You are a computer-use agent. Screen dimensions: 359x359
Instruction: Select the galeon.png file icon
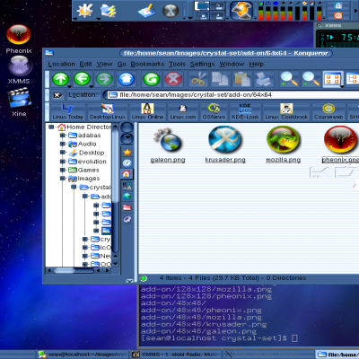pos(168,141)
